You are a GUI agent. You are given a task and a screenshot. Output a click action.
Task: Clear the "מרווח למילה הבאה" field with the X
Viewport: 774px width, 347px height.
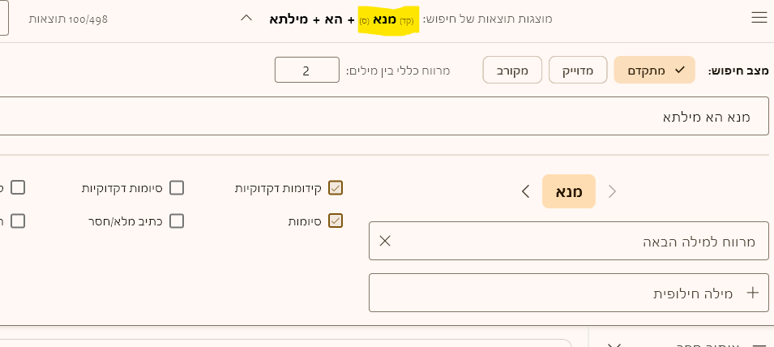click(385, 241)
